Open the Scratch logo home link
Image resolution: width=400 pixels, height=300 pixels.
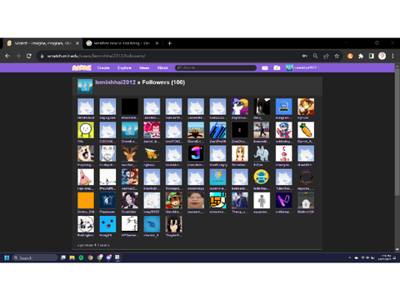[x=82, y=67]
